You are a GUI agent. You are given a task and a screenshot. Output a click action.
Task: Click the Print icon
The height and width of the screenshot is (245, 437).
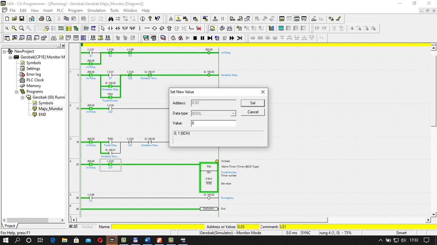(x=41, y=19)
